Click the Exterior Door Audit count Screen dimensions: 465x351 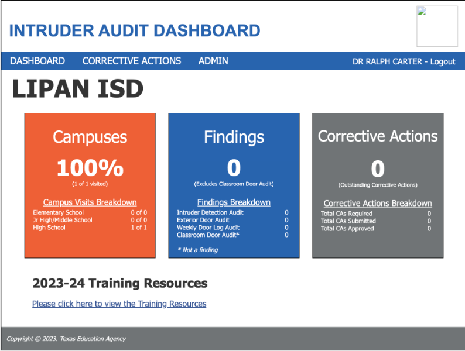click(286, 220)
